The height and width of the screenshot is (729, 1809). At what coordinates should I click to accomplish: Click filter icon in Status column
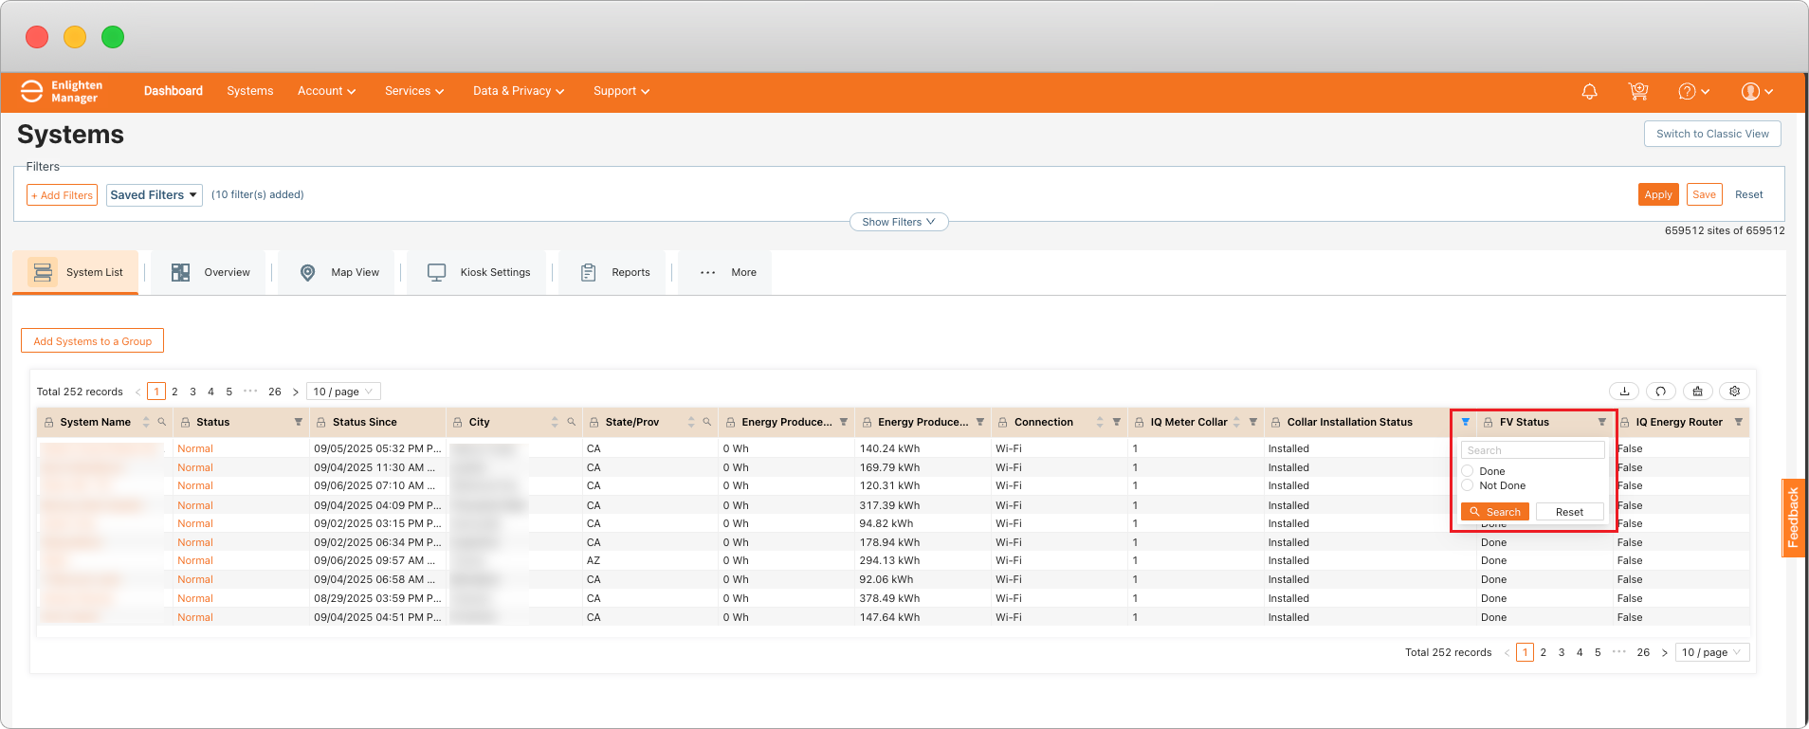coord(298,422)
